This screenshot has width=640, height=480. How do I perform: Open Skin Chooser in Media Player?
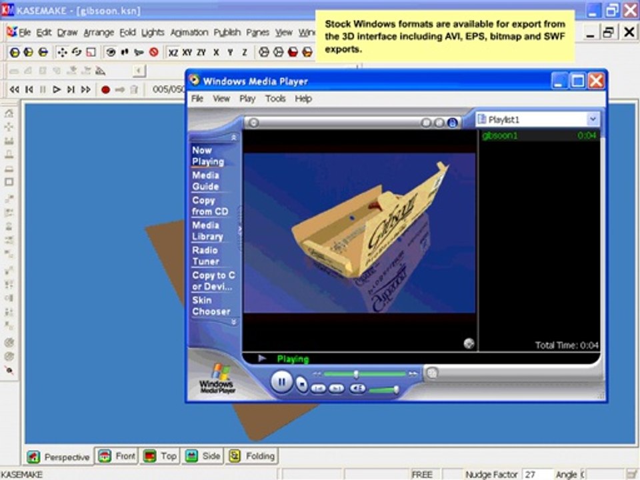tap(211, 306)
